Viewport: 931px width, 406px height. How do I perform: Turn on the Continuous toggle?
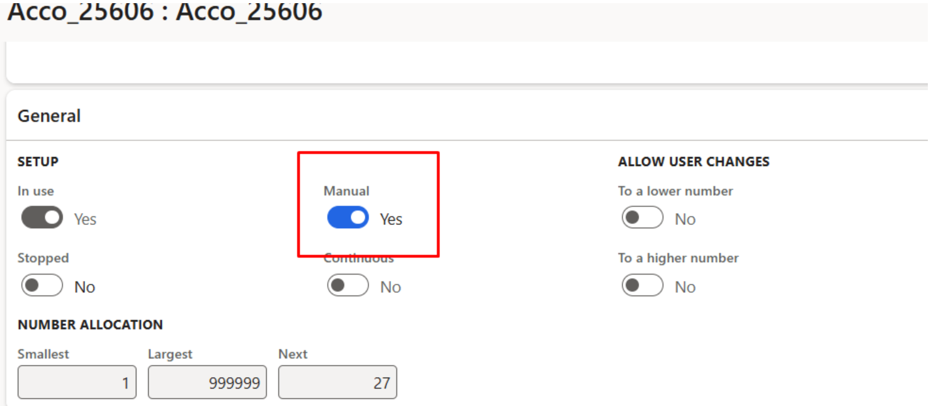click(x=347, y=286)
